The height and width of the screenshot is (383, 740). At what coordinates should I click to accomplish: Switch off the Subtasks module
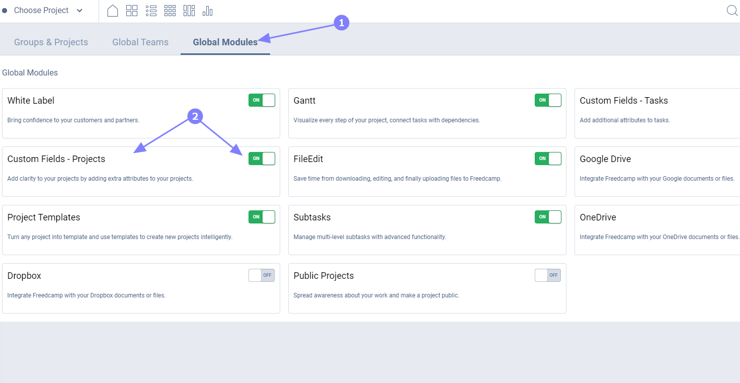(548, 217)
